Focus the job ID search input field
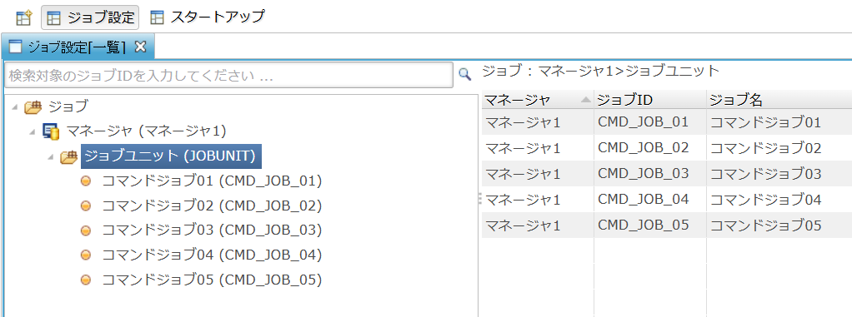This screenshot has height=317, width=852. tap(228, 76)
